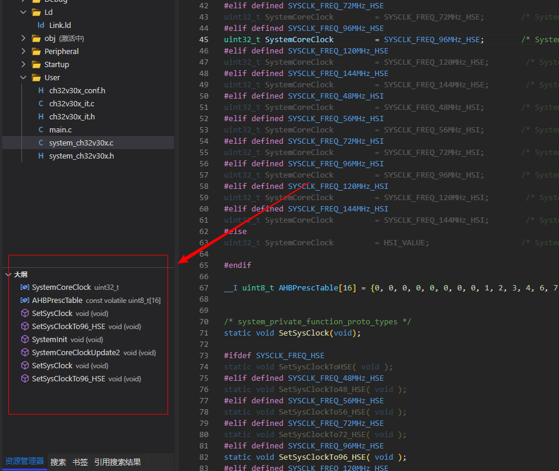The image size is (559, 471).
Task: Click function cube icon beside SystemCoreClockUpdate2
Action: point(25,353)
